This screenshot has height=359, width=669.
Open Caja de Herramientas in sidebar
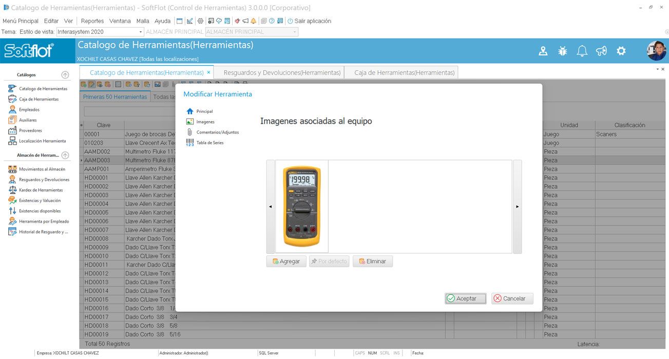[39, 99]
